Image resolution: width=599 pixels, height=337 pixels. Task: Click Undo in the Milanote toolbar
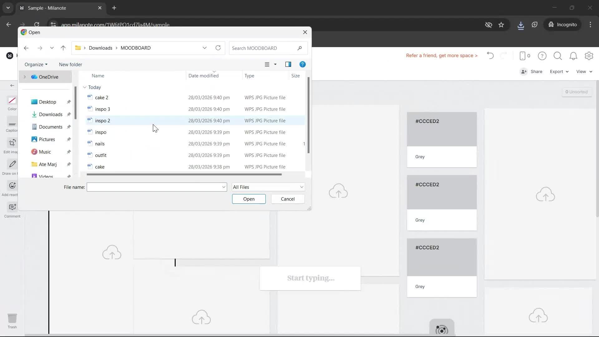tap(490, 56)
